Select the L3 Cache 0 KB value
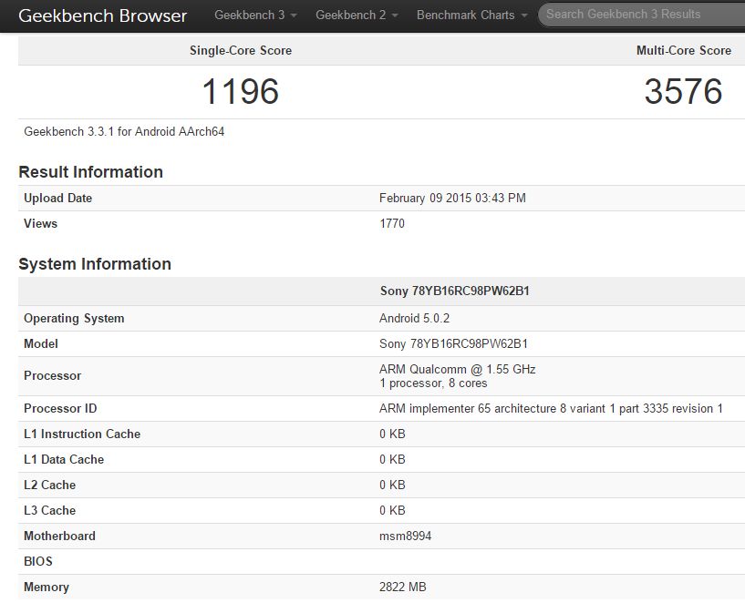The width and height of the screenshot is (745, 603). pos(392,510)
